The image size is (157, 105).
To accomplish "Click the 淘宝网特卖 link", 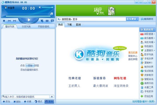I will tap(121, 86).
